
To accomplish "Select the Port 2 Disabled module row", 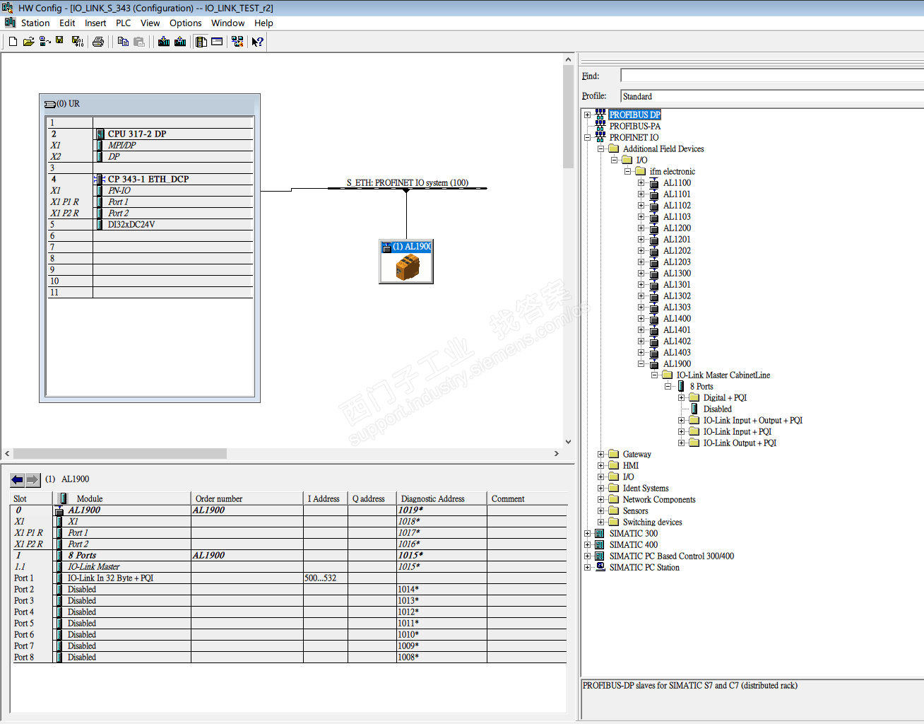I will 82,590.
